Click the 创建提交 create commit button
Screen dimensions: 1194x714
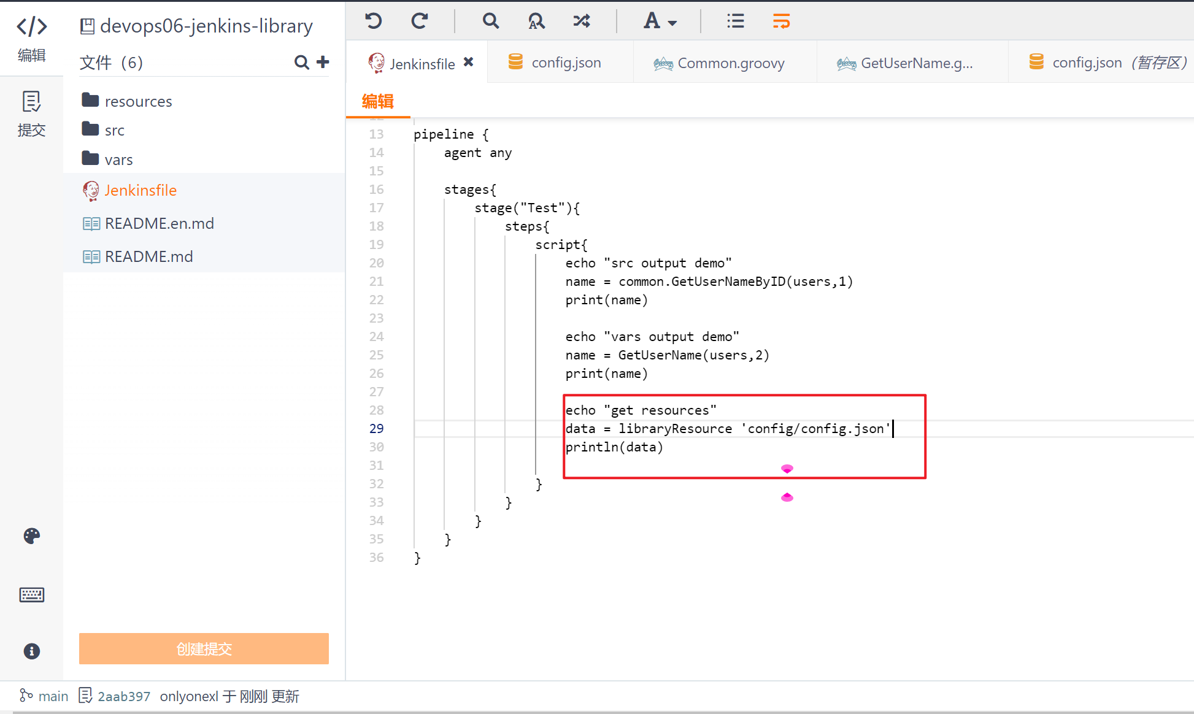tap(204, 648)
